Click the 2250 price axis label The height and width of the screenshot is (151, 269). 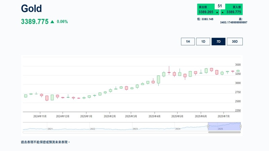tap(238, 110)
